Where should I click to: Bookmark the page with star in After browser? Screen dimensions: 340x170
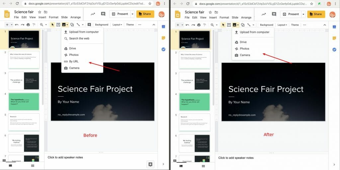311,4
